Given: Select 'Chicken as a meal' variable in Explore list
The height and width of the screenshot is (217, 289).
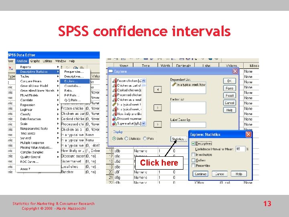Looking at the screenshot, I should (x=127, y=100).
